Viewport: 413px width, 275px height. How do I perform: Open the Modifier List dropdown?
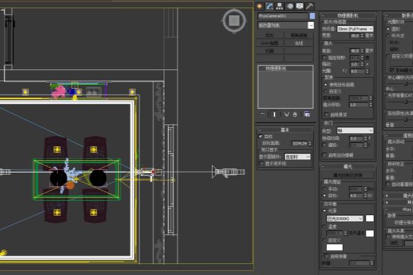pyautogui.click(x=286, y=25)
